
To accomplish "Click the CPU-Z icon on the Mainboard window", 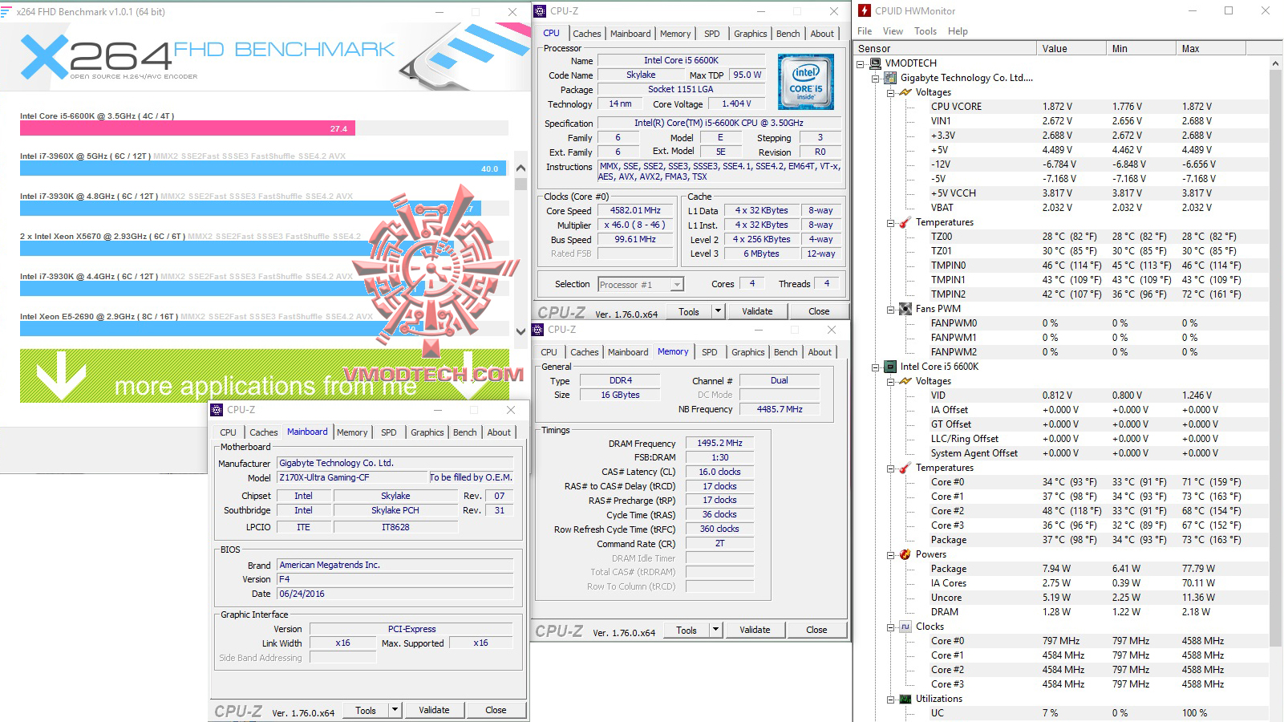I will (x=217, y=409).
